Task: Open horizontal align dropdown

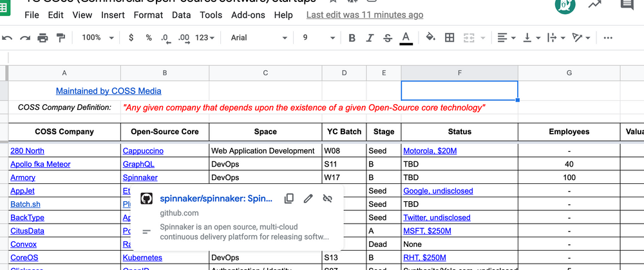Action: coord(506,38)
